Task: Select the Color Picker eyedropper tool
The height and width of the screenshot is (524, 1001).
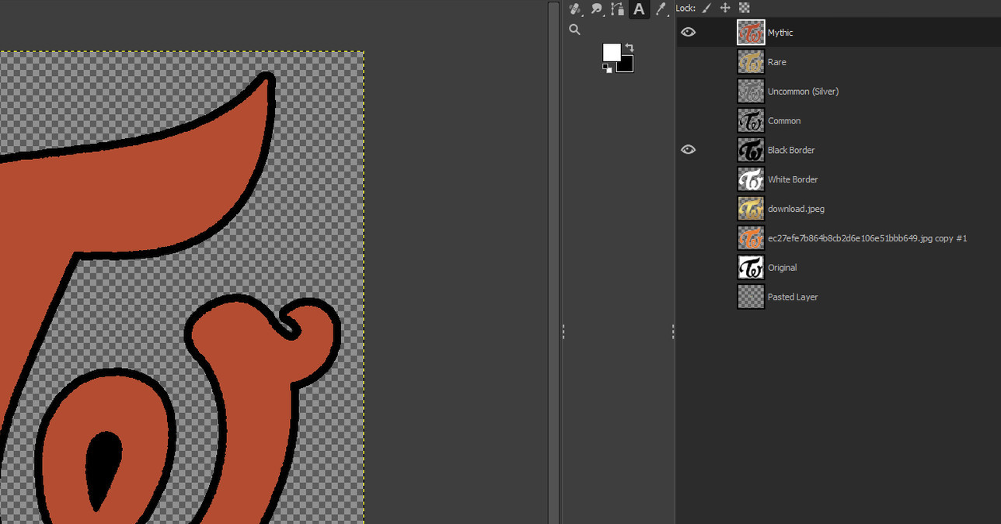Action: (661, 9)
